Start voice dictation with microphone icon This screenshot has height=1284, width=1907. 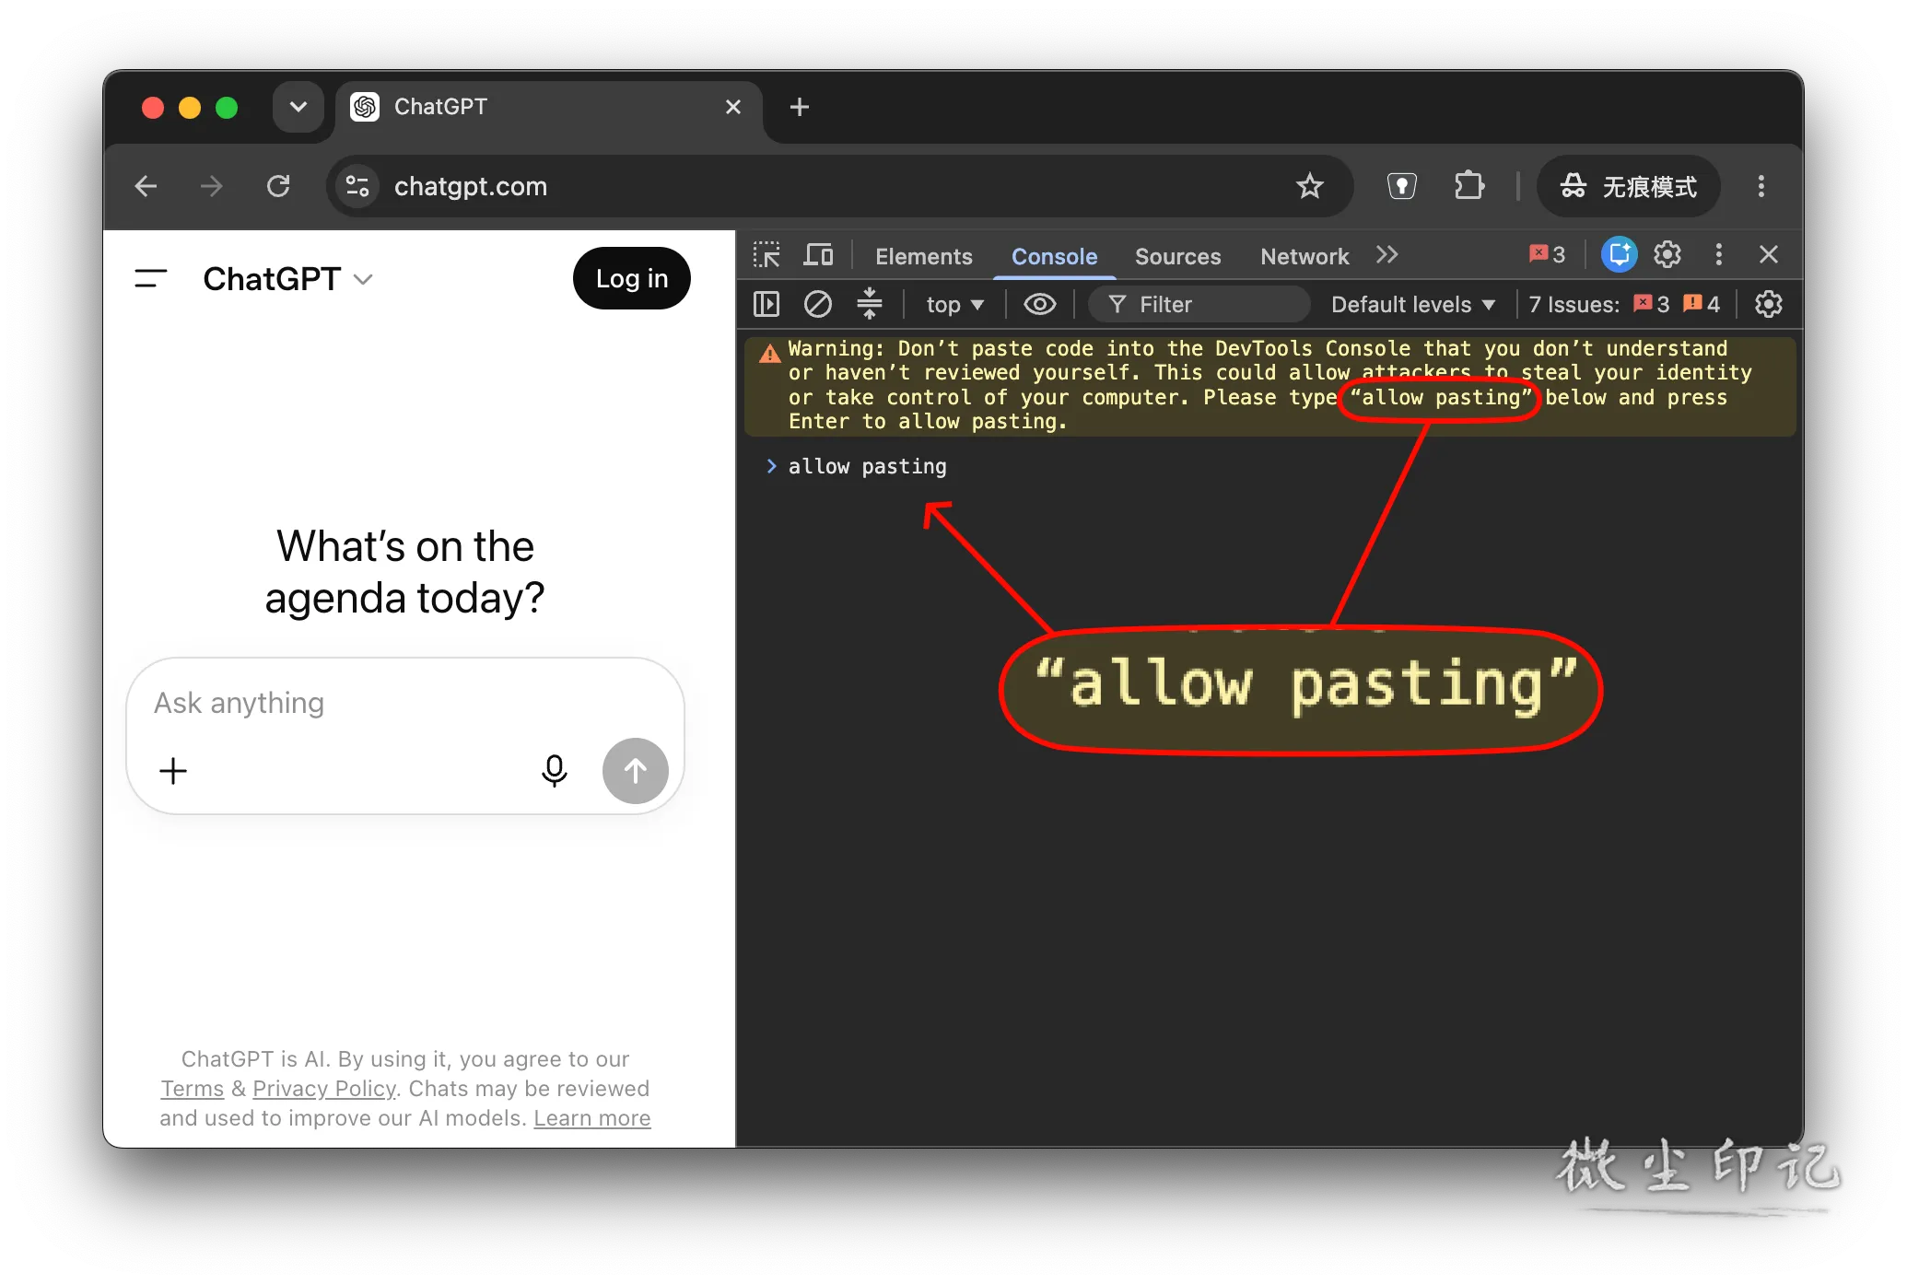(x=555, y=771)
